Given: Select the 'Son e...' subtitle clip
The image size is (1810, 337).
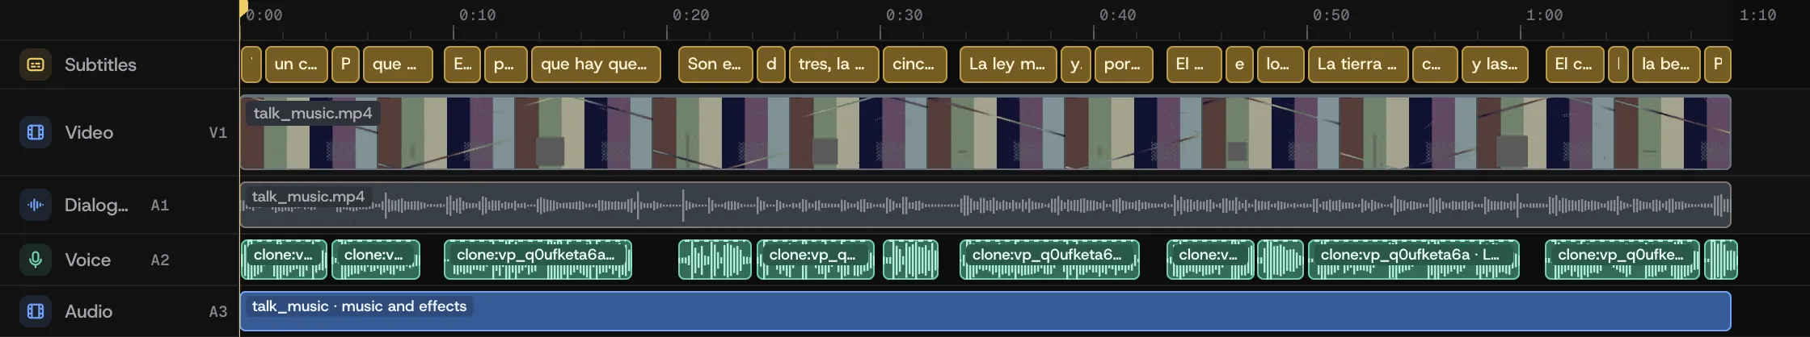Looking at the screenshot, I should click(x=715, y=64).
